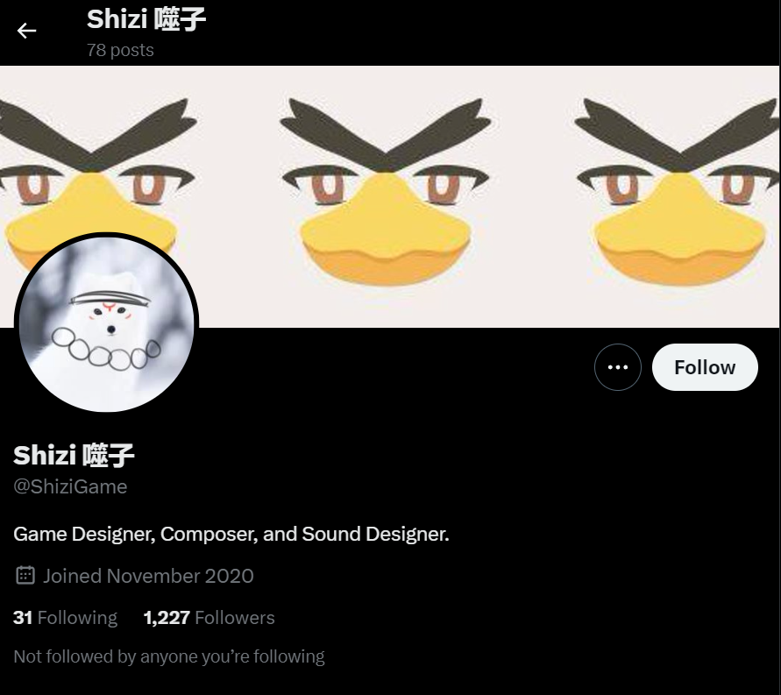Click the right duck's dark eyebrows
The width and height of the screenshot is (781, 695).
coord(678,133)
